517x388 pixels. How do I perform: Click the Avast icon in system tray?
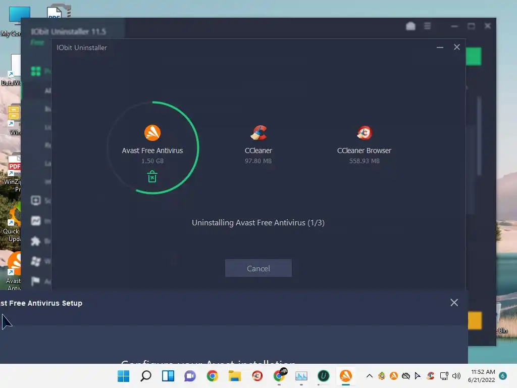point(394,376)
